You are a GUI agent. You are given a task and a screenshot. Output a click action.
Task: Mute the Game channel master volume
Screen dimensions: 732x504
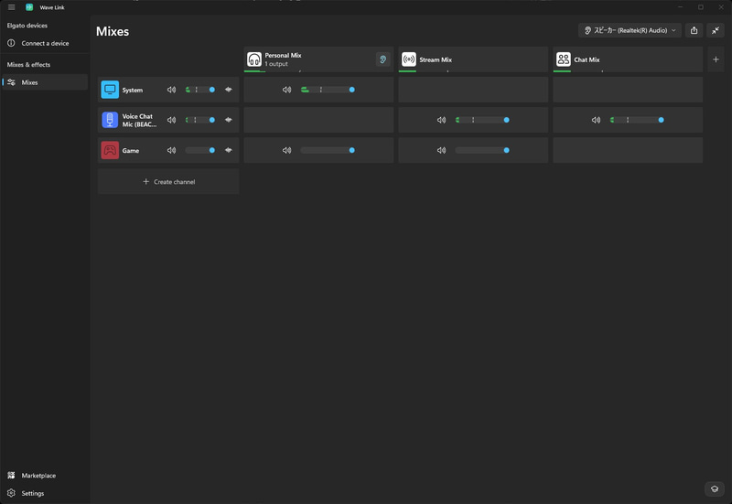click(171, 150)
